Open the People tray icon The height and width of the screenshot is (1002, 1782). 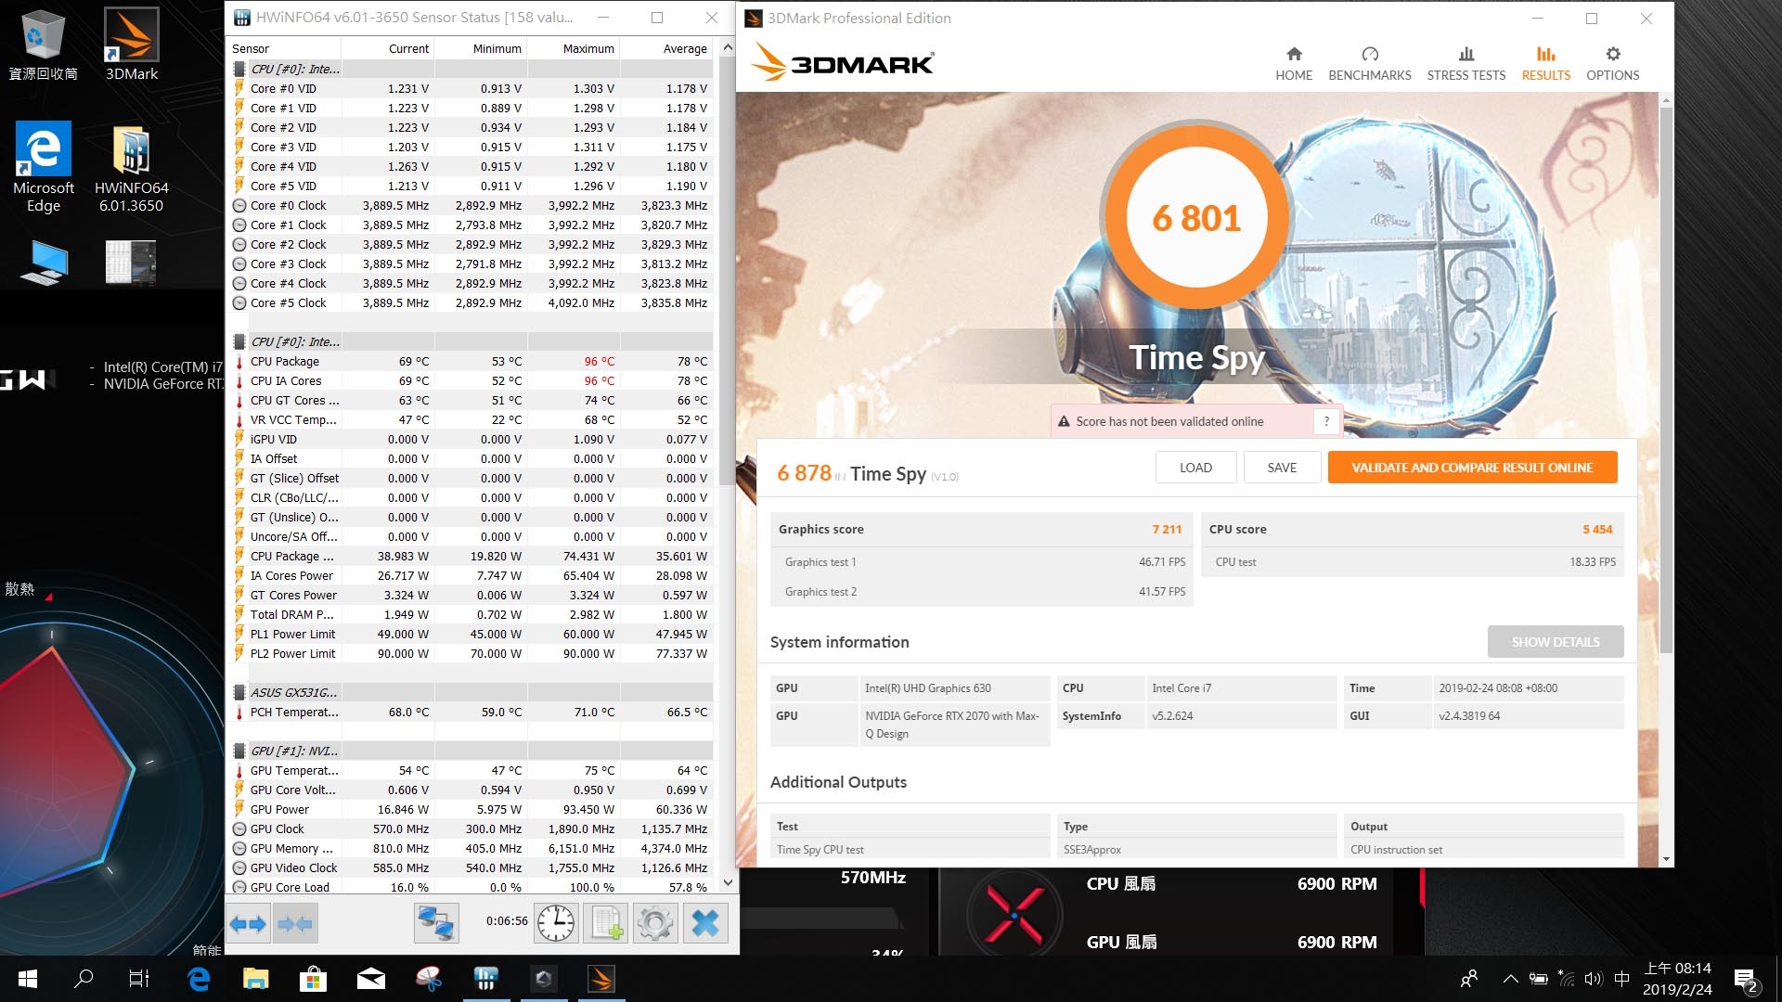pos(1469,979)
